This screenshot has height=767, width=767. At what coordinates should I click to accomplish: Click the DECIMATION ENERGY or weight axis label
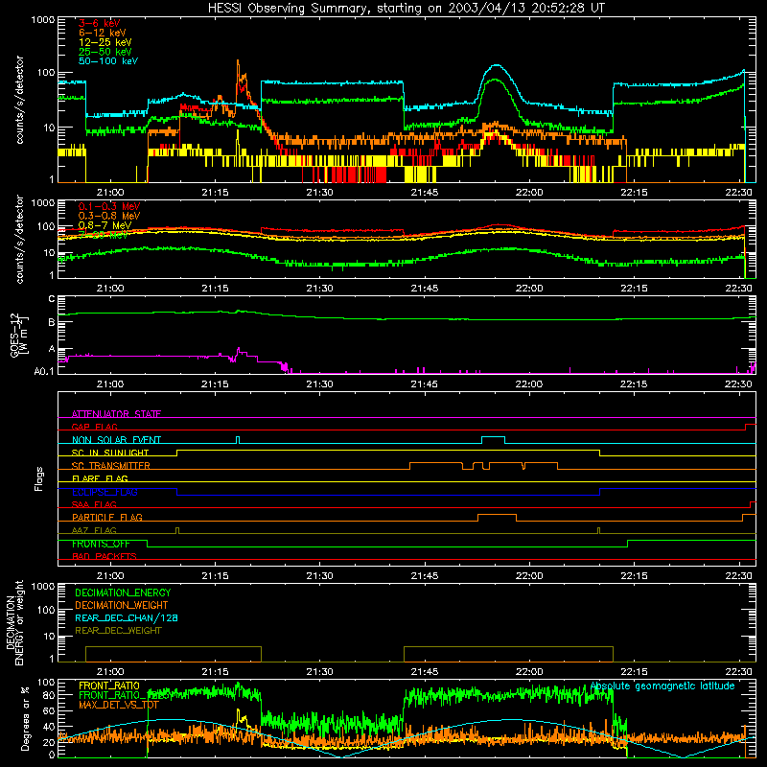(x=14, y=622)
